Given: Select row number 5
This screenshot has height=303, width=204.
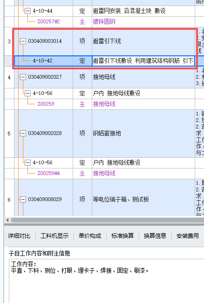Looking at the screenshot, I should pos(9,134).
